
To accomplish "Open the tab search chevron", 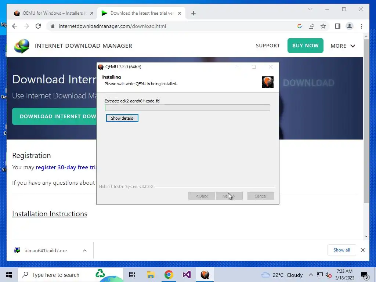I will point(310,9).
